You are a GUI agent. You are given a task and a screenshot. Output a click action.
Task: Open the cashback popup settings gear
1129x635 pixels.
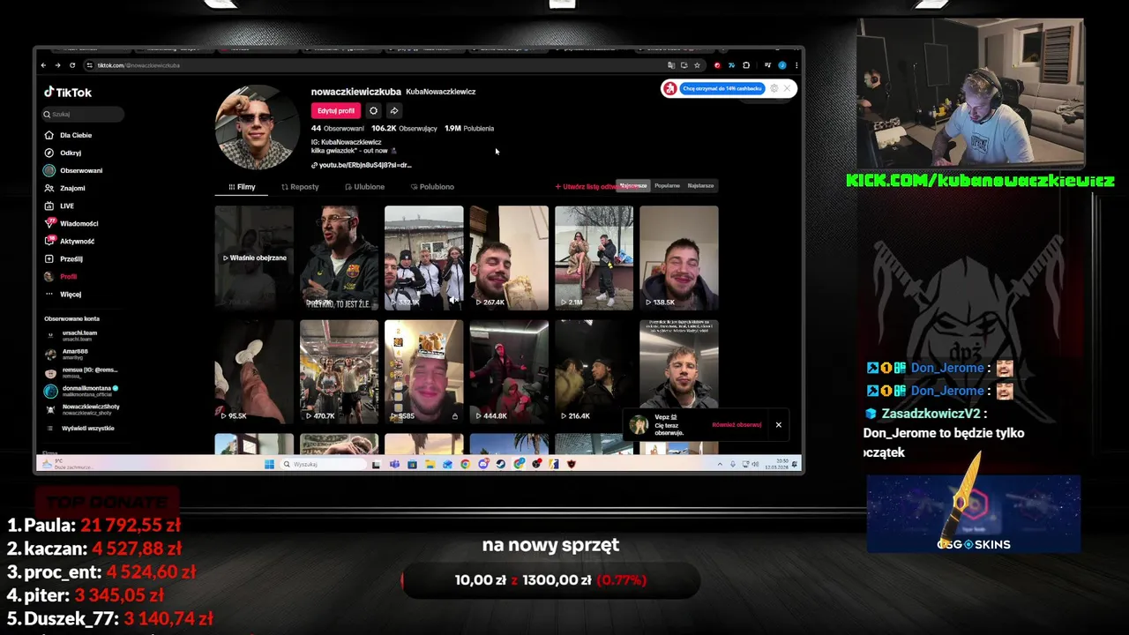pyautogui.click(x=774, y=88)
